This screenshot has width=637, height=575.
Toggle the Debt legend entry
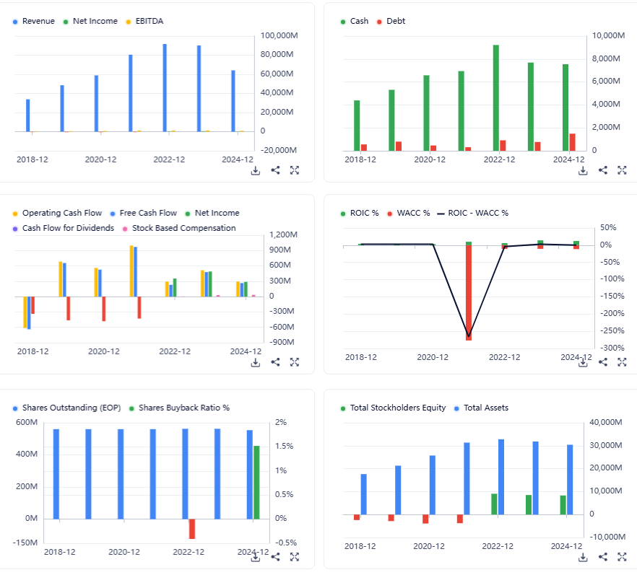point(391,21)
